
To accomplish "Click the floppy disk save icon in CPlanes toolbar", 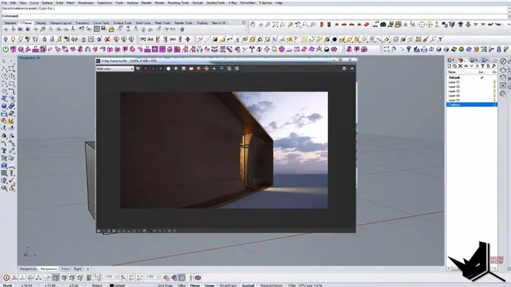I will coord(104,29).
